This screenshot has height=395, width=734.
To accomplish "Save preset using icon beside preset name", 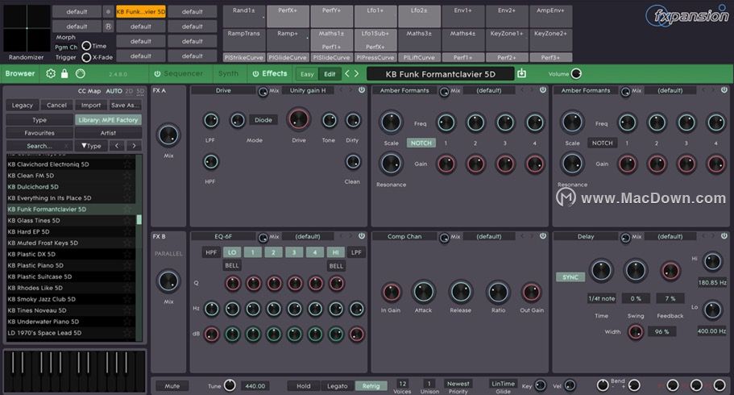I will pos(521,73).
